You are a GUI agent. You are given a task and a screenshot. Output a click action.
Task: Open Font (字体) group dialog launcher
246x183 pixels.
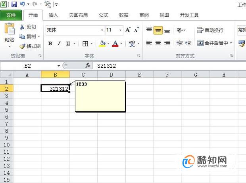139,55
